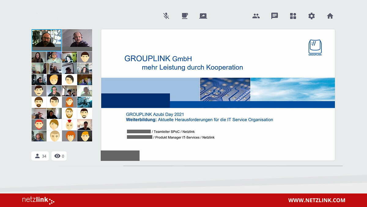Select the full ginger beard avatar tile
The width and height of the screenshot is (367, 207).
point(69,113)
